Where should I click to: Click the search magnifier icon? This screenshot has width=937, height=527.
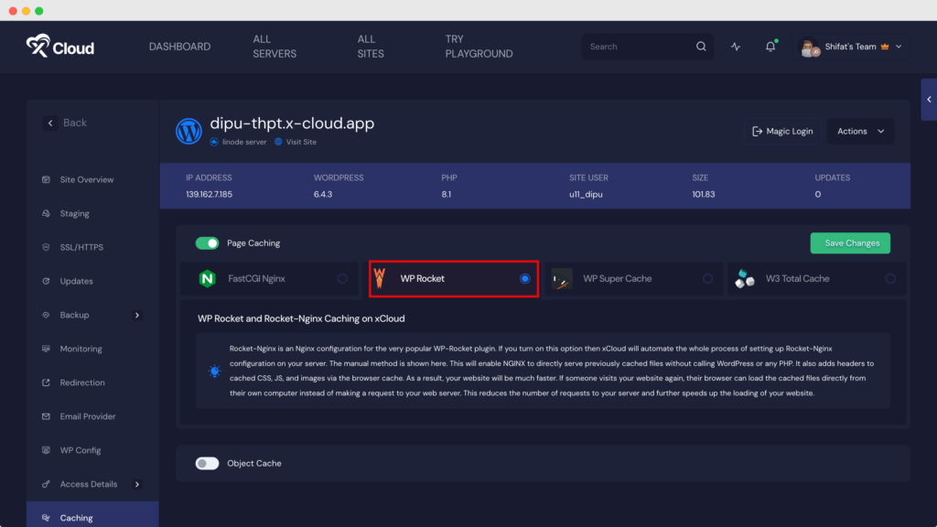pos(701,47)
